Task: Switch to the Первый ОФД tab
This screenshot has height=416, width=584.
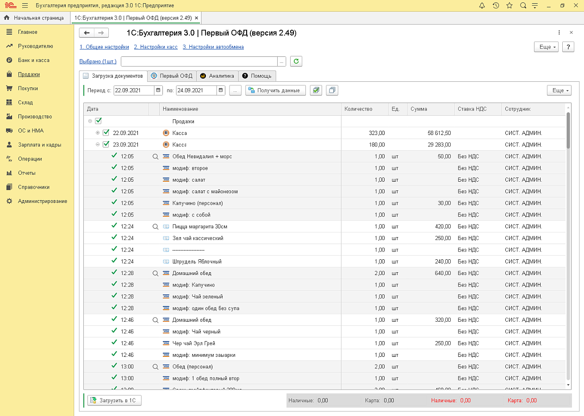Action: coord(172,76)
